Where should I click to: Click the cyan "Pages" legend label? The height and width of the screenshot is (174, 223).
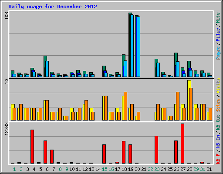pyautogui.click(x=218, y=53)
